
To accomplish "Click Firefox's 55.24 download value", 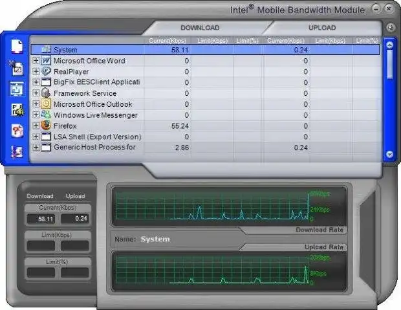I will pos(180,126).
